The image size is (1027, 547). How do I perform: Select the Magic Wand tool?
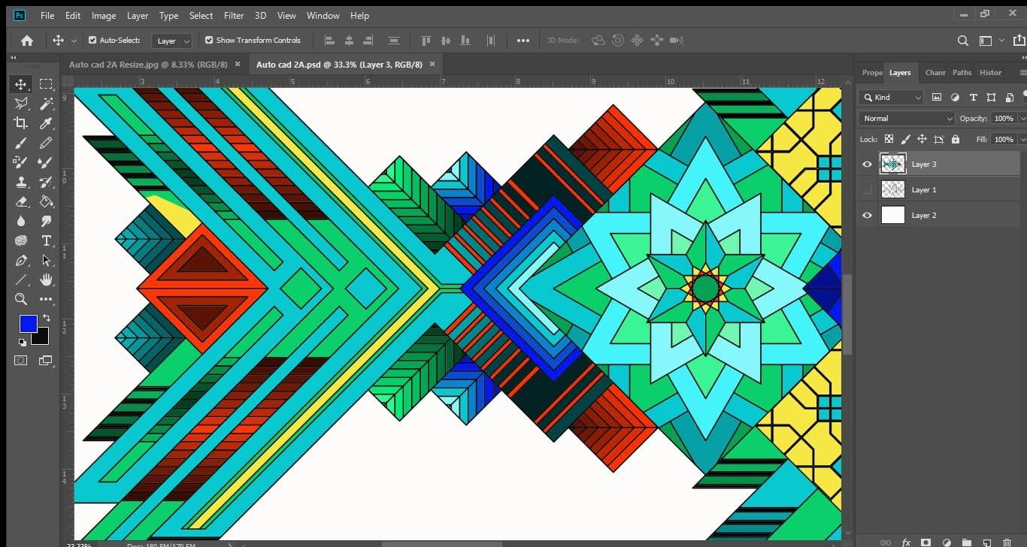pyautogui.click(x=46, y=104)
